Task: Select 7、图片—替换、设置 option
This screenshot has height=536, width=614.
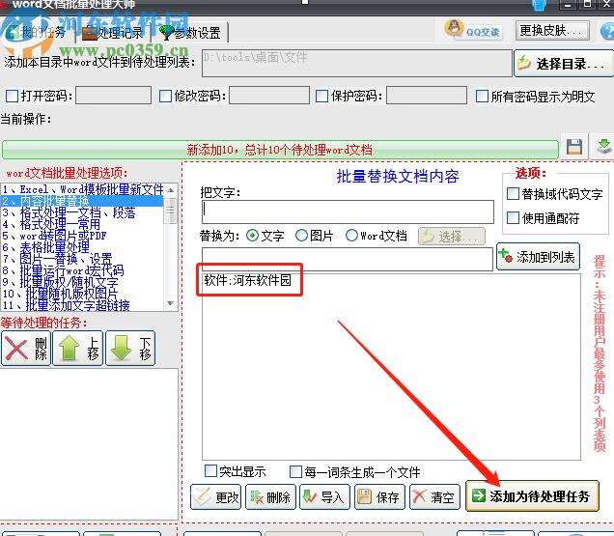Action: point(83,259)
